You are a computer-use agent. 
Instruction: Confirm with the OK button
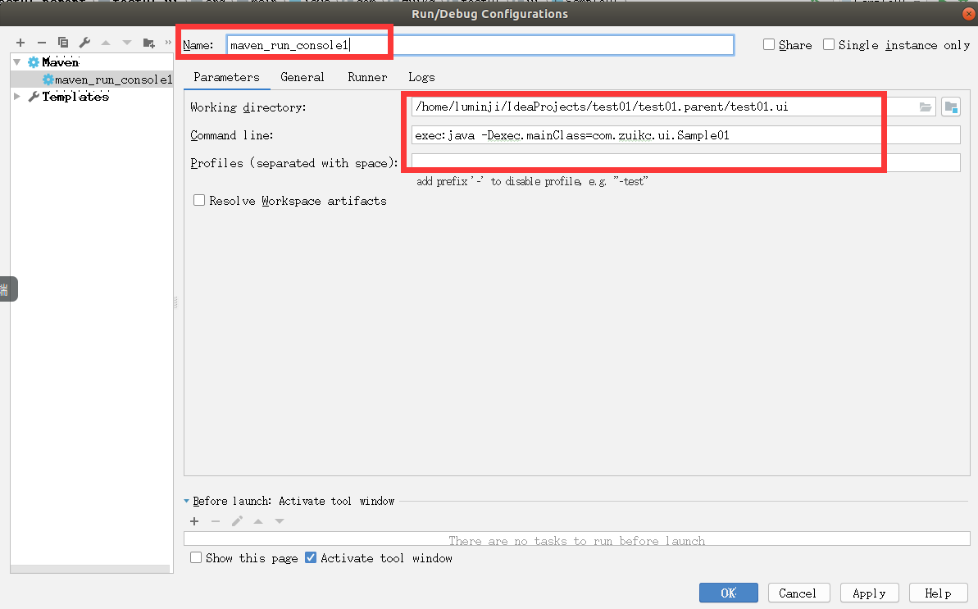[729, 593]
